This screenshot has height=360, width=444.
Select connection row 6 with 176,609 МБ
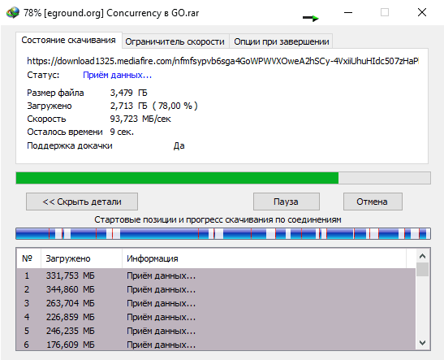[x=217, y=345]
